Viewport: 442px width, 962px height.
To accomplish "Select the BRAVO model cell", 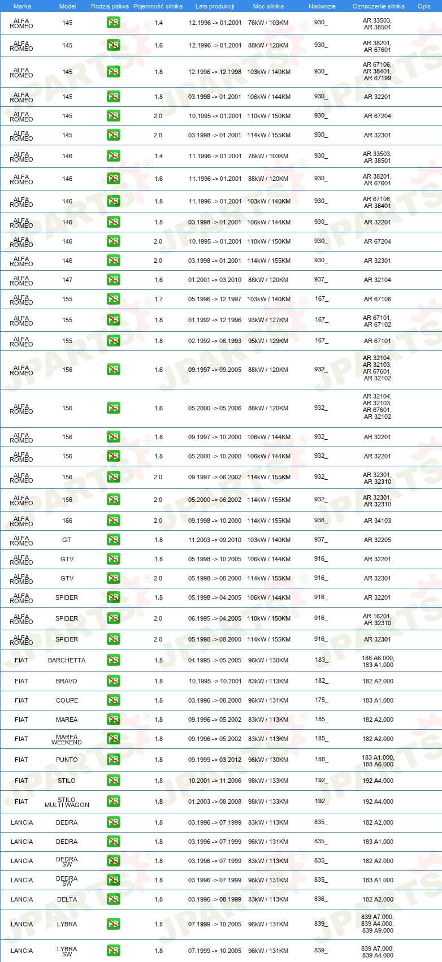I will tap(67, 682).
